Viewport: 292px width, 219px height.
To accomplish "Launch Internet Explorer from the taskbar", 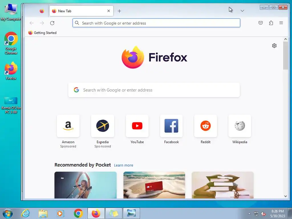I will [x=25, y=213].
